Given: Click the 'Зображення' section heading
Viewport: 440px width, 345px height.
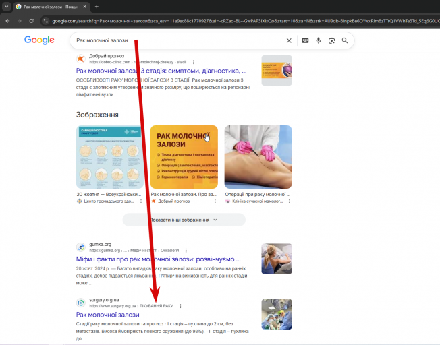Looking at the screenshot, I should (97, 115).
